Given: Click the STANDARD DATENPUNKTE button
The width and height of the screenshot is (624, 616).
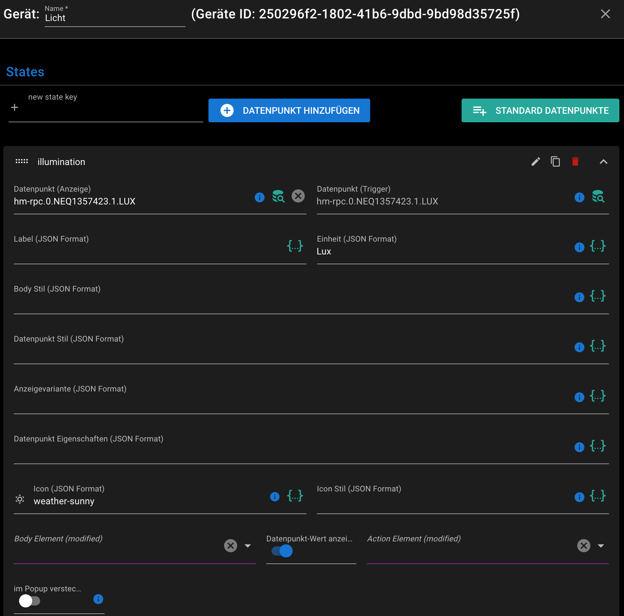Looking at the screenshot, I should [x=540, y=110].
